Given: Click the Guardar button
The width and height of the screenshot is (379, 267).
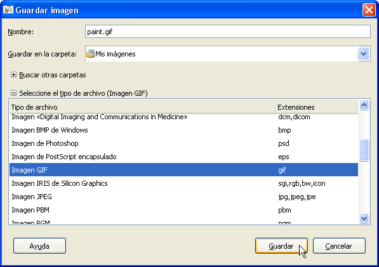Looking at the screenshot, I should click(281, 246).
